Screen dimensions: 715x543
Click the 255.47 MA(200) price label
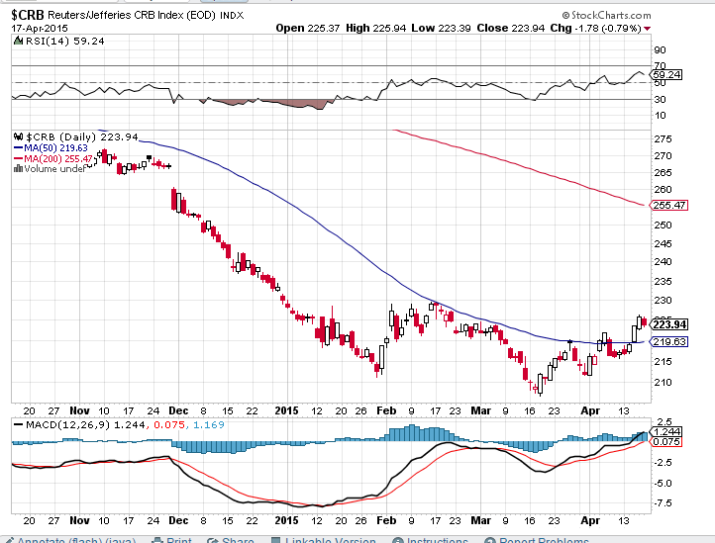[670, 206]
